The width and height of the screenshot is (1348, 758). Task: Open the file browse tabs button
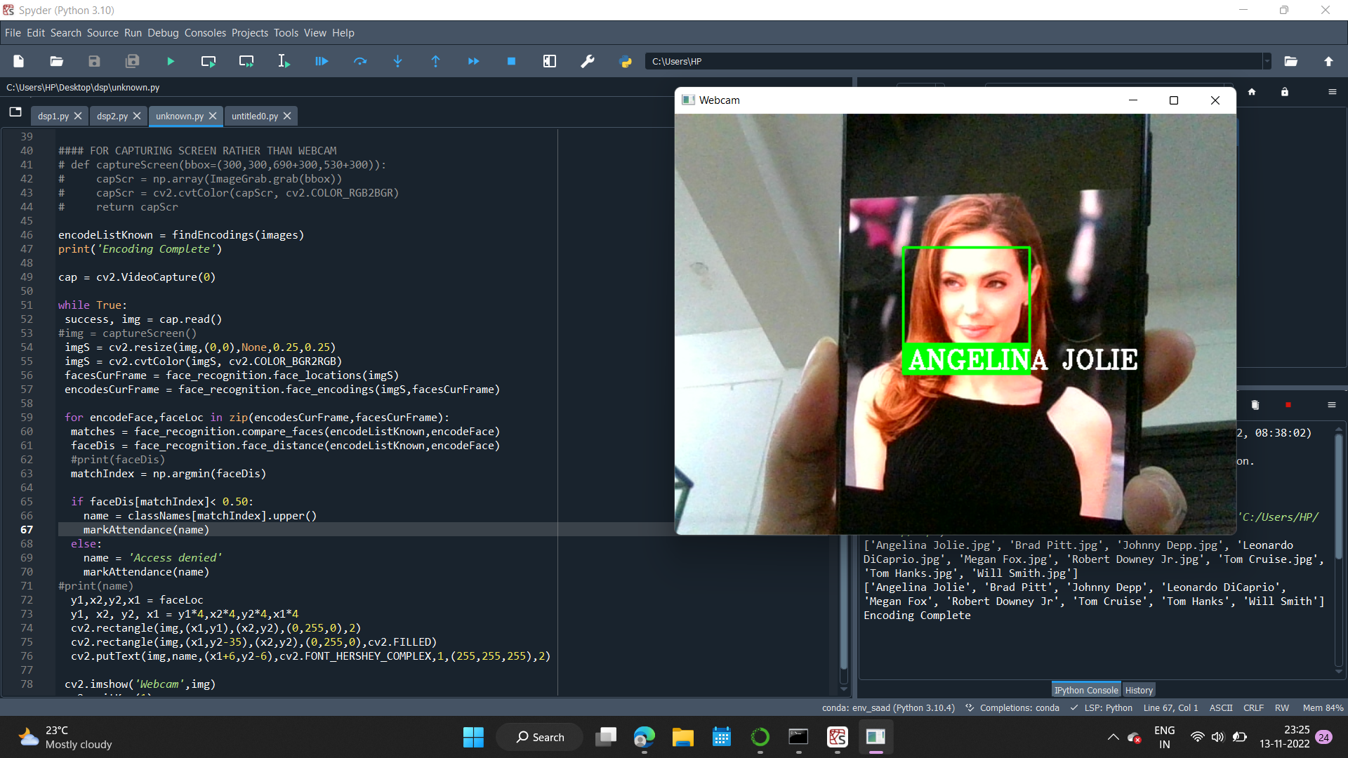coord(15,112)
